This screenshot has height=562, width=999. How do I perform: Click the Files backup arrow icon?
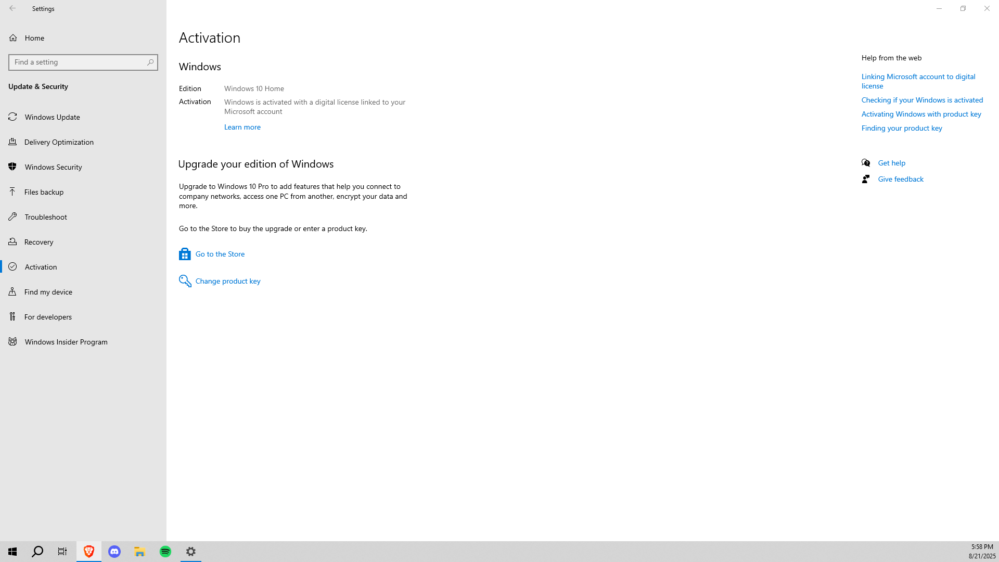click(12, 191)
